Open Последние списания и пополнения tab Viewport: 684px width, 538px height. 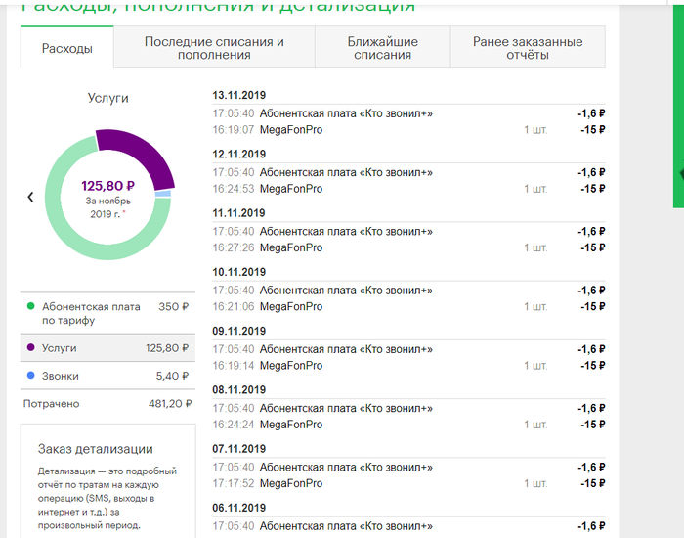[x=214, y=48]
